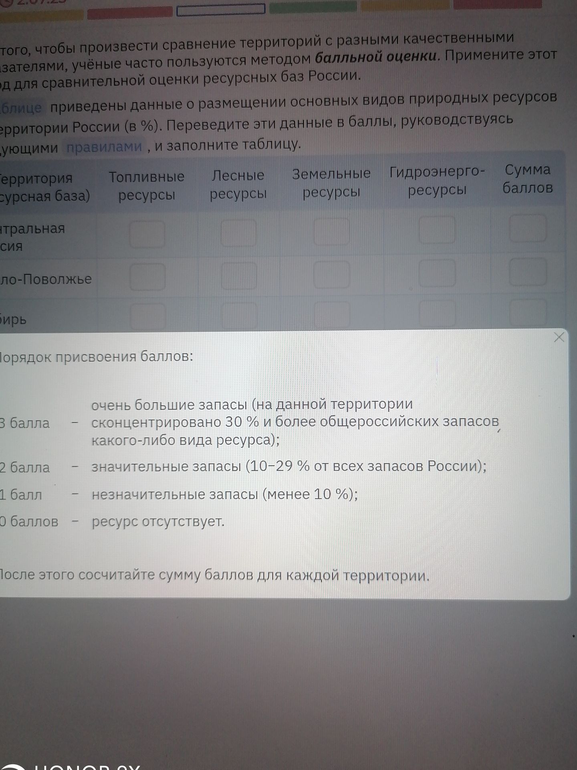Click the «0 баллов» rule label
The width and height of the screenshot is (577, 770).
(29, 521)
